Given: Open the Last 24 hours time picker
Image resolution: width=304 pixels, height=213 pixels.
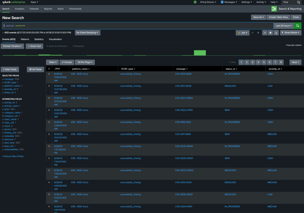Looking at the screenshot, I should point(284,26).
